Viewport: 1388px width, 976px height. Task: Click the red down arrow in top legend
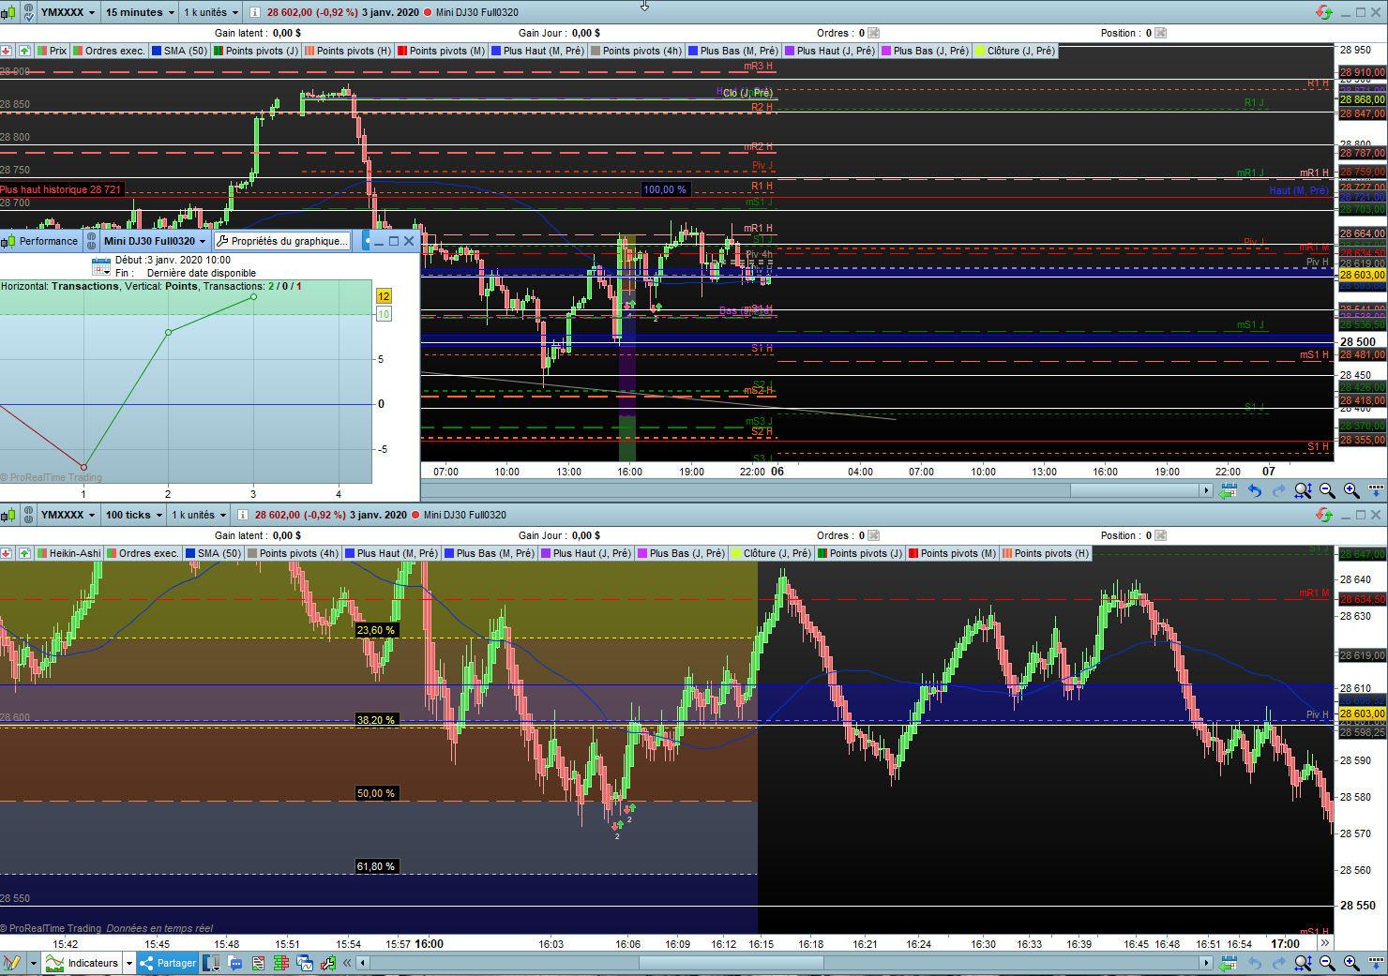point(7,51)
